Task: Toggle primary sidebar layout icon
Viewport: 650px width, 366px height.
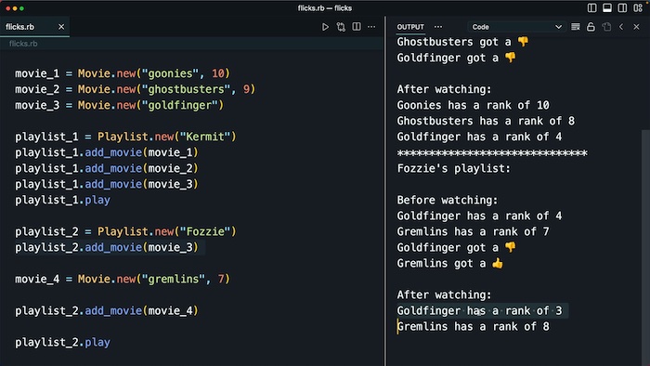Action: (592, 7)
